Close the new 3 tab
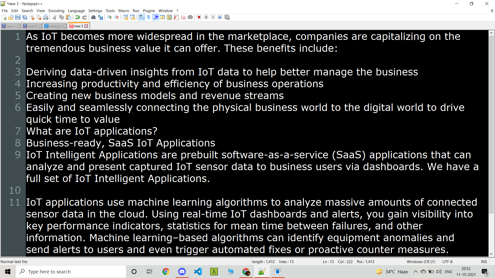The width and height of the screenshot is (495, 278). 86,26
